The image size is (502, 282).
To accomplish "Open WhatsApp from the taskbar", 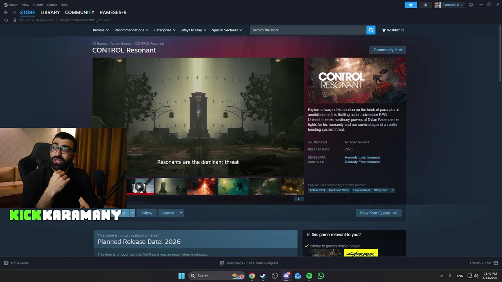I will 321,276.
